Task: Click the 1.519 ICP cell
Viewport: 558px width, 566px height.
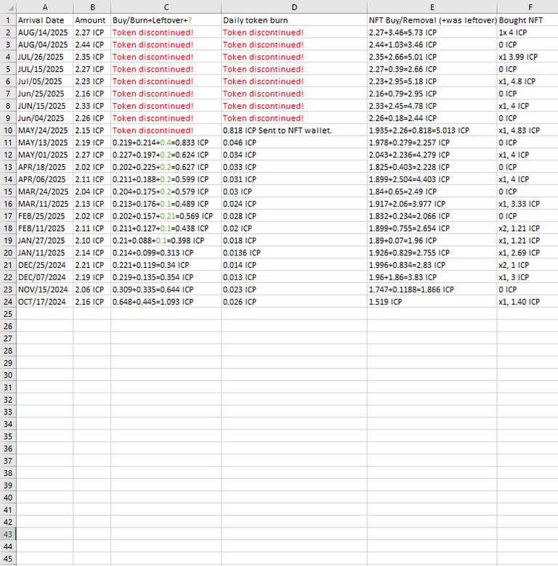Action: coord(432,302)
